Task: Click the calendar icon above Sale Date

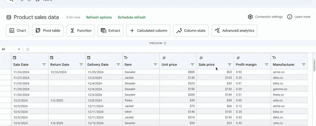Action: tap(14, 58)
